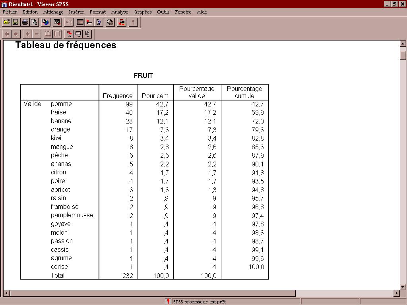
Task: Click the Save floppy disk icon
Action: [16, 22]
